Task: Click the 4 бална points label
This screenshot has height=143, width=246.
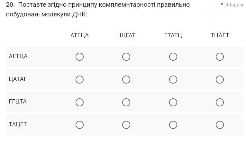Action: point(234,5)
